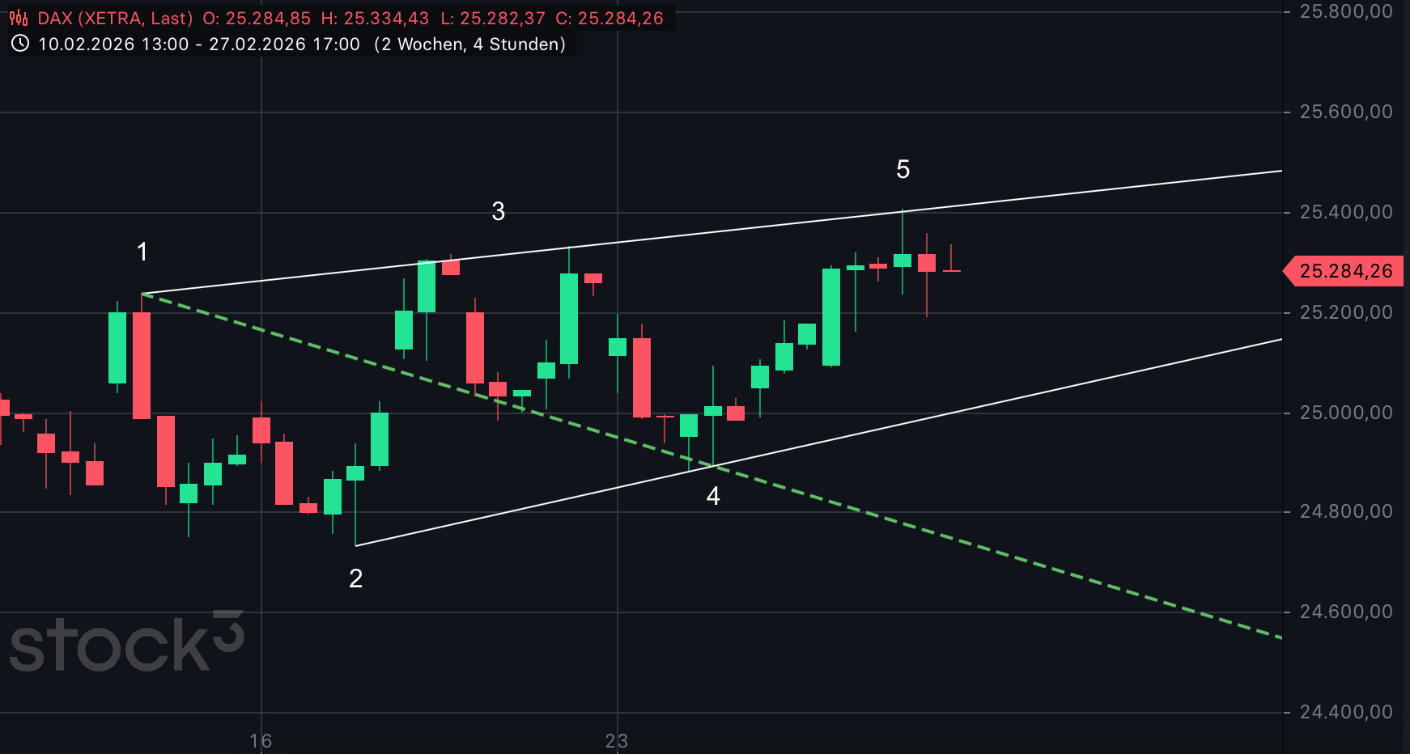Select wave label 5 annotation

[903, 169]
